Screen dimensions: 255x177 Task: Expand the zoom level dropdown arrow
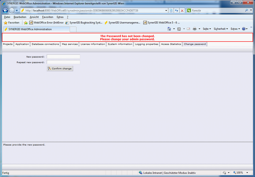point(247,173)
